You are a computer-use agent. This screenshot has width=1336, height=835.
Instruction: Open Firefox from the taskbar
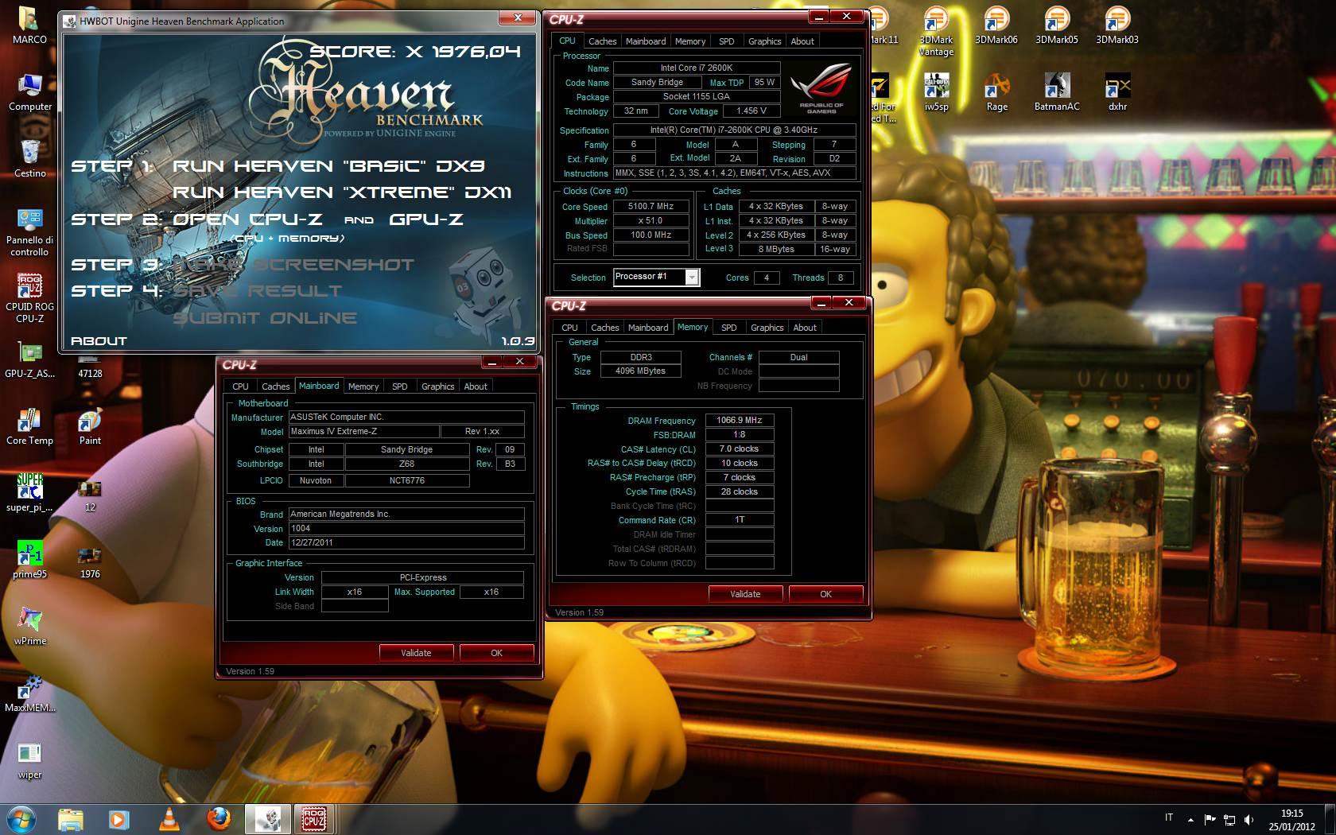click(218, 818)
